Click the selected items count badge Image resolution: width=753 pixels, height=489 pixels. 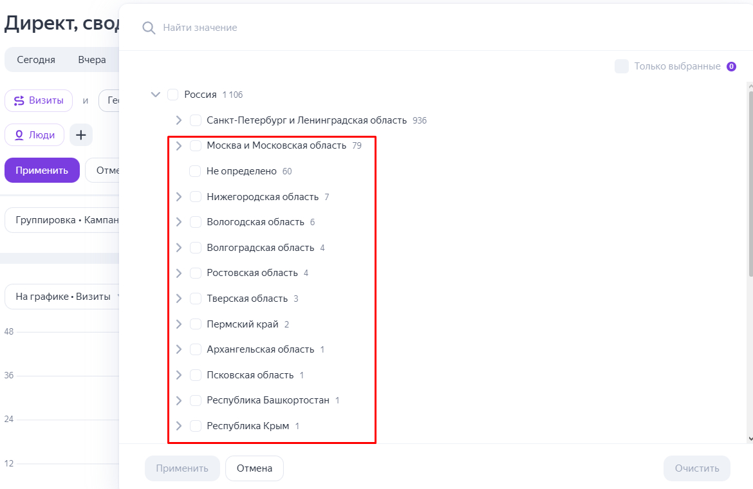coord(731,66)
